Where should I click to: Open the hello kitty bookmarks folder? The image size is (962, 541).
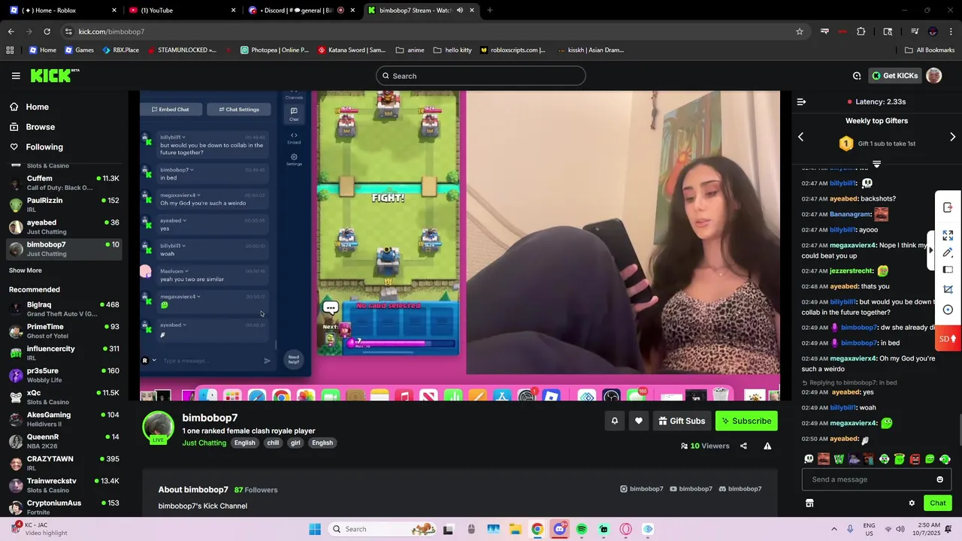click(452, 50)
